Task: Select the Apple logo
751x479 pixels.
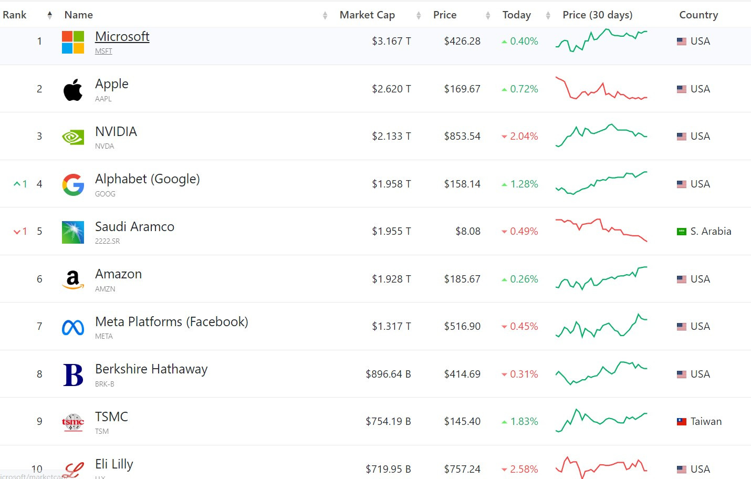Action: pos(72,88)
